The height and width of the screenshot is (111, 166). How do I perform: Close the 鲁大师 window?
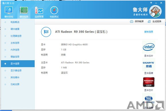pyautogui.click(x=161, y=3)
